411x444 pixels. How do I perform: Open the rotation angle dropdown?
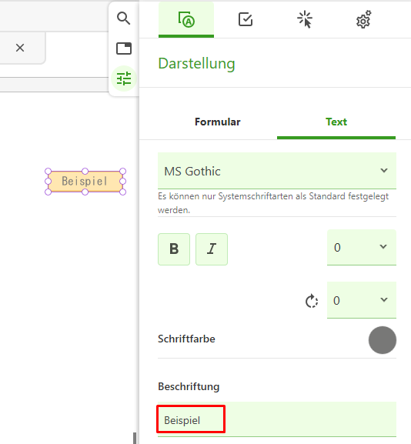[x=362, y=300]
